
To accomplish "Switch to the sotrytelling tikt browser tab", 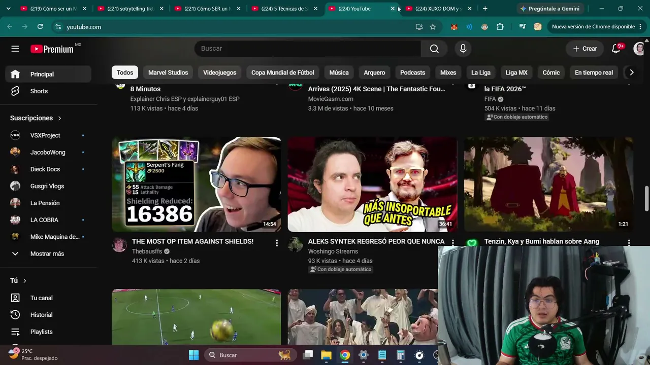I will click(x=131, y=9).
